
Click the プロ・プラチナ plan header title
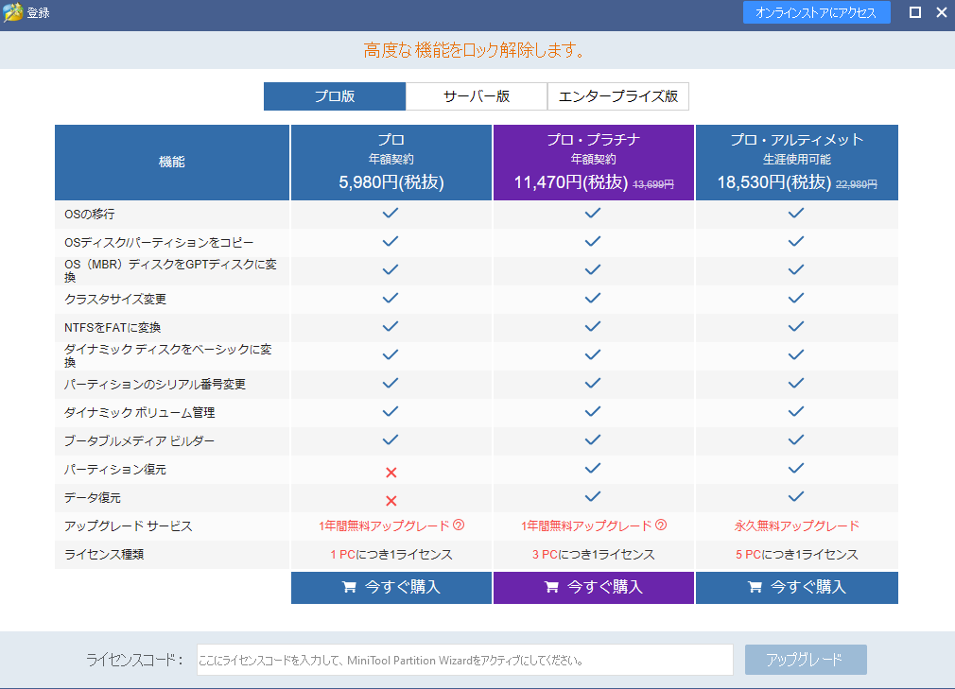point(593,140)
